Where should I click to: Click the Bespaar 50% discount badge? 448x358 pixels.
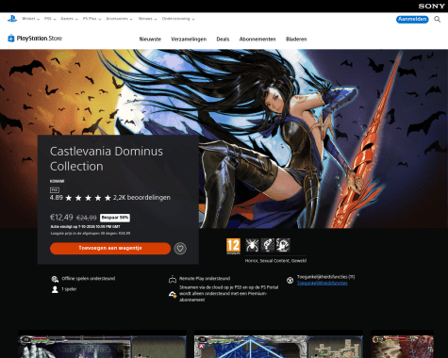[115, 218]
